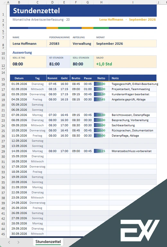Click the Stundenzettel title banner
The width and height of the screenshot is (167, 247).
click(83, 11)
